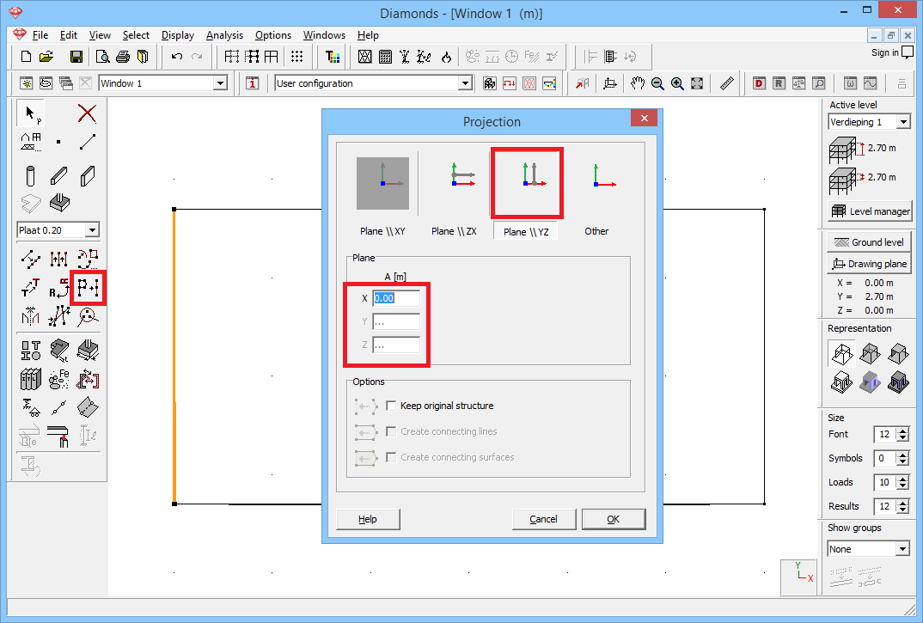Viewport: 923px width, 623px height.
Task: Select the column drawing tool
Action: [31, 175]
